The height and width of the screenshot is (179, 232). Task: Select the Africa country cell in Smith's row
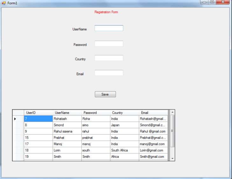click(x=125, y=156)
